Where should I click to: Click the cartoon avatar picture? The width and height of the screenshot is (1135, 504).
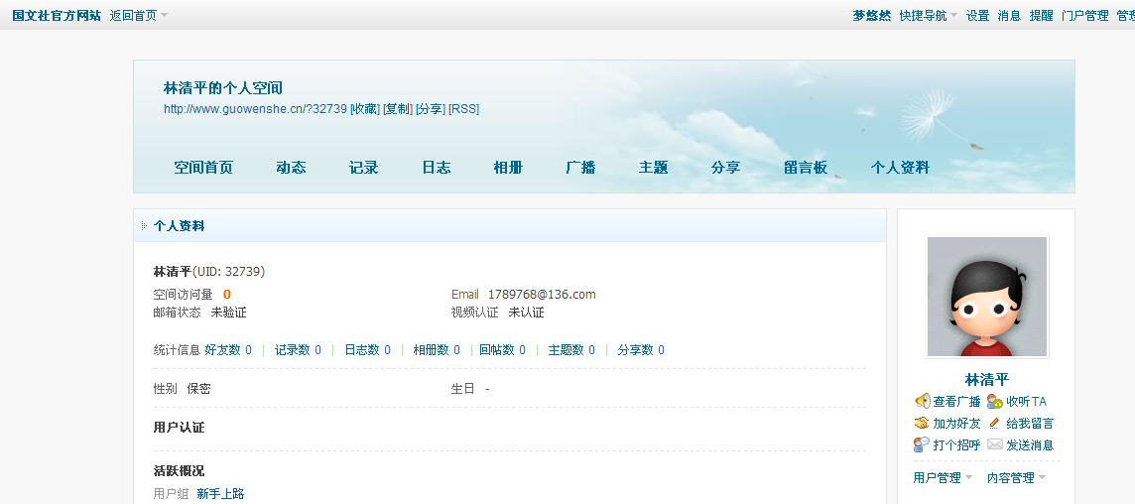click(x=987, y=297)
